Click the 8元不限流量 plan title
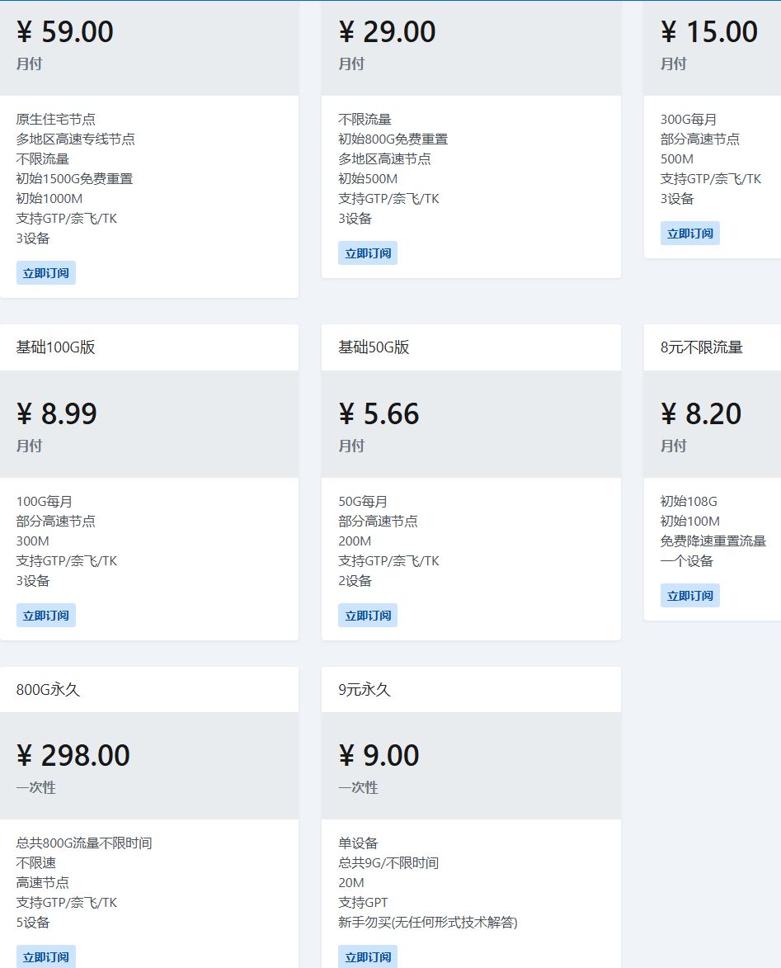The width and height of the screenshot is (781, 968). [702, 347]
